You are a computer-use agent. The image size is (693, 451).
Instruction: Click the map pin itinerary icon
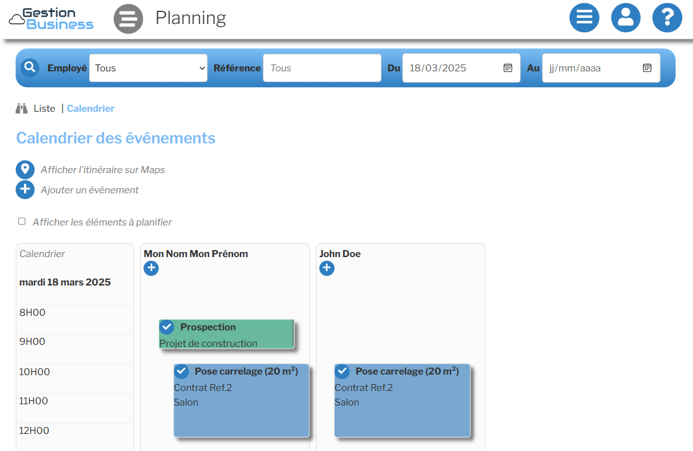pyautogui.click(x=25, y=170)
